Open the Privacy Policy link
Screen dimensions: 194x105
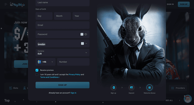pyautogui.click(x=74, y=74)
